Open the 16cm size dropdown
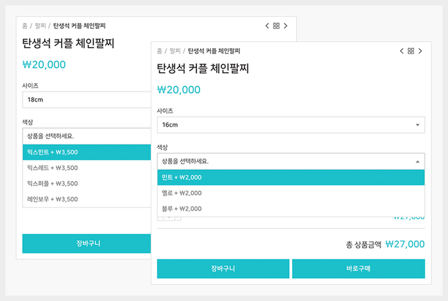Image resolution: width=448 pixels, height=301 pixels. coord(291,125)
